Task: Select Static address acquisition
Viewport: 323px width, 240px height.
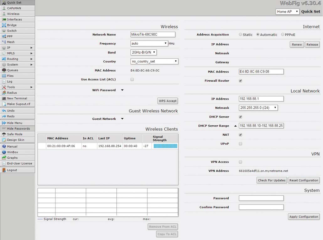Action: tap(241, 35)
